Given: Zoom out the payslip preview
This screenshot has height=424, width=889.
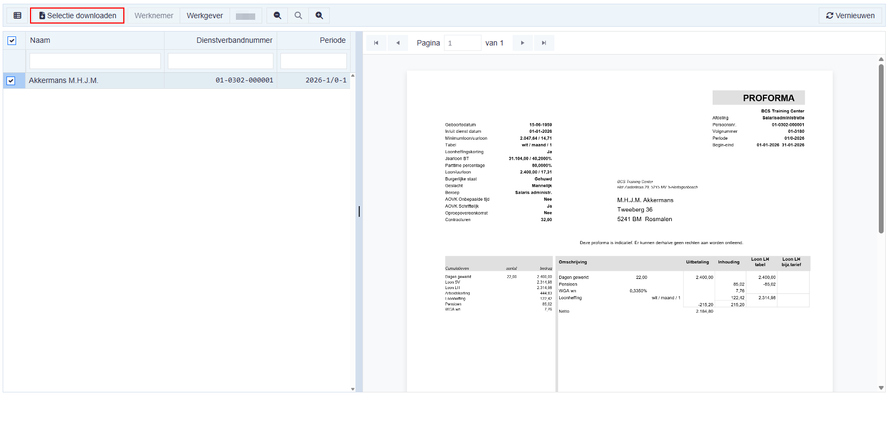Looking at the screenshot, I should pos(277,16).
